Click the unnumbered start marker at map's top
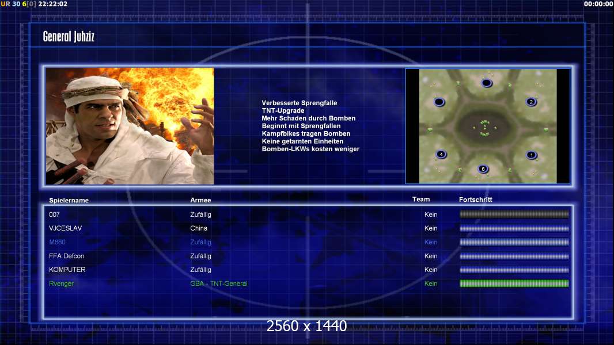The image size is (614, 345). tap(486, 83)
